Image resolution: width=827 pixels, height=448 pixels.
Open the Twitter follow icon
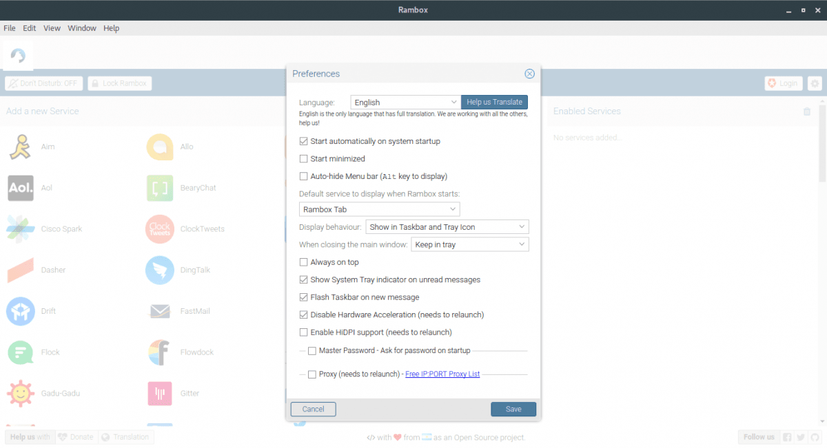point(801,437)
